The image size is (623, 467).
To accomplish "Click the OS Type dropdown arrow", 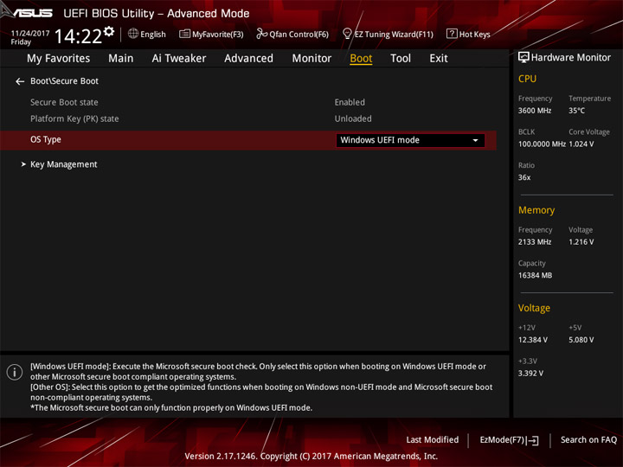I will [475, 141].
